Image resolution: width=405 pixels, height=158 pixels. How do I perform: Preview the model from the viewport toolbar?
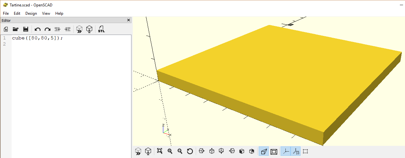(x=138, y=151)
